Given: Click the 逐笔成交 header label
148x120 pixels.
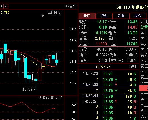Looking at the screenshot, I should (103, 67).
